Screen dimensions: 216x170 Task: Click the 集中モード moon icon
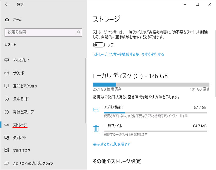(x=7, y=99)
